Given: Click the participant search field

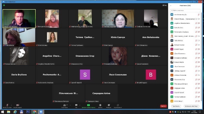Looking at the screenshot, I should click(185, 10).
